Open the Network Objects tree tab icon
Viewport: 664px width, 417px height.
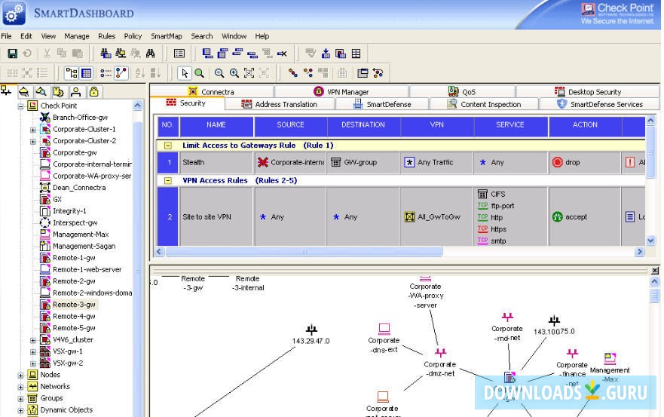click(x=6, y=91)
